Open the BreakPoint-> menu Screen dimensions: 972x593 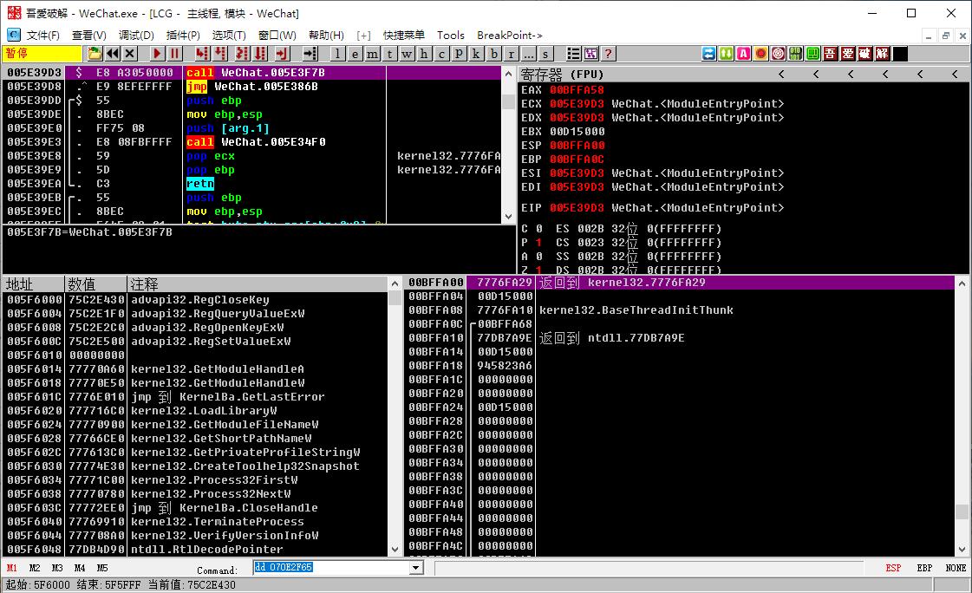point(510,36)
